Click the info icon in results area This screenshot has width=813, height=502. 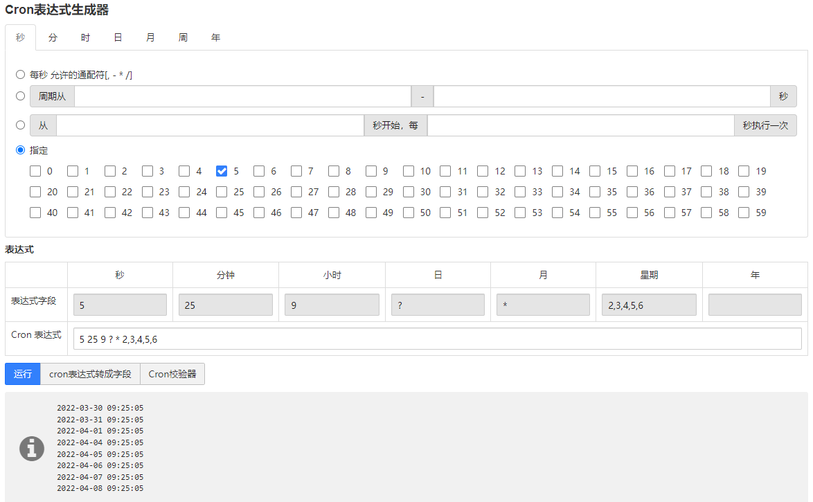(31, 448)
